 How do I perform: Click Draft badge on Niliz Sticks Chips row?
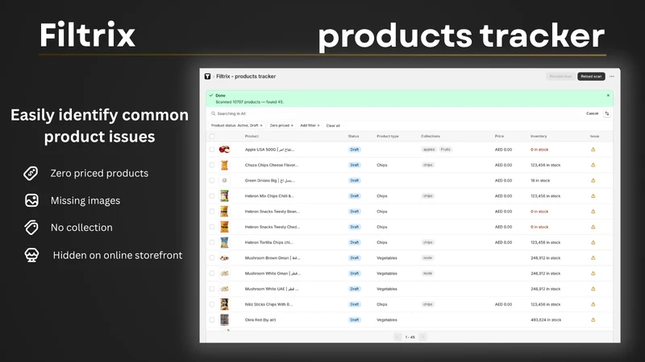[x=354, y=304]
